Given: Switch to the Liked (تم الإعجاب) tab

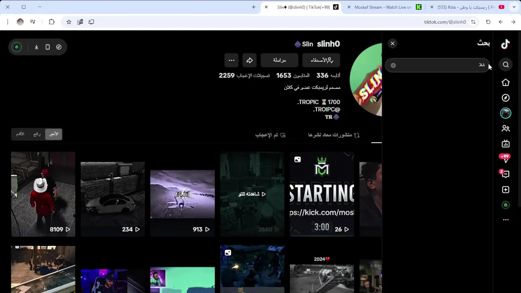Looking at the screenshot, I should 270,135.
